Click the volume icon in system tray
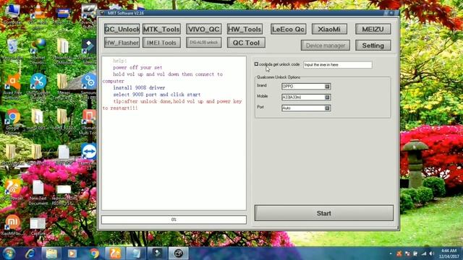463x260 pixels. 431,253
